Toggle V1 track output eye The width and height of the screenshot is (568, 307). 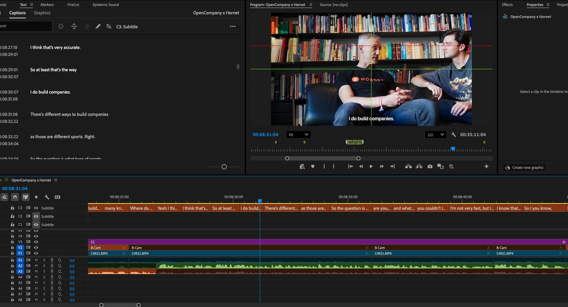point(36,253)
